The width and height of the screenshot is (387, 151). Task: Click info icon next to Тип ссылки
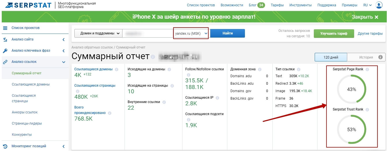coord(299,69)
